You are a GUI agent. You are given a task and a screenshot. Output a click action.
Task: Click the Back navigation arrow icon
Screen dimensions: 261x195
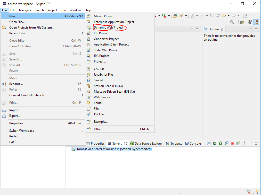coord(224,16)
